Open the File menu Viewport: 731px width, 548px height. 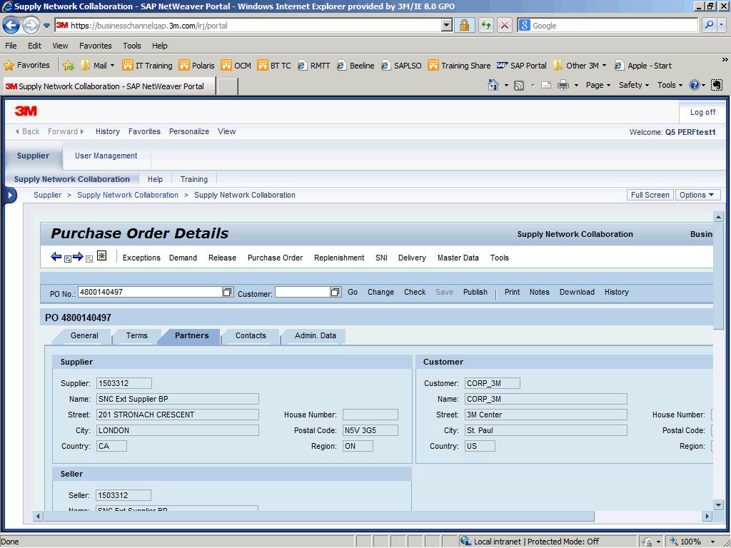point(11,46)
